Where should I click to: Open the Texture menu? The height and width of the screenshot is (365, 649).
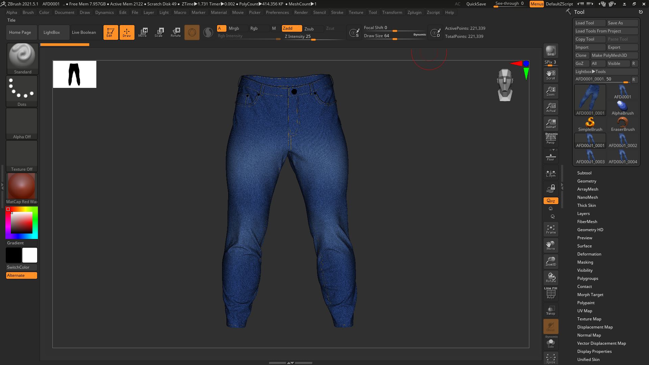(356, 13)
